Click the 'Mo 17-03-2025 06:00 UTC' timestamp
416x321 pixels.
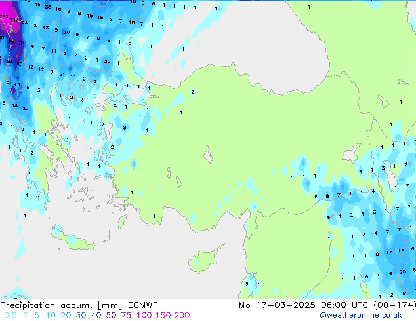[304, 305]
